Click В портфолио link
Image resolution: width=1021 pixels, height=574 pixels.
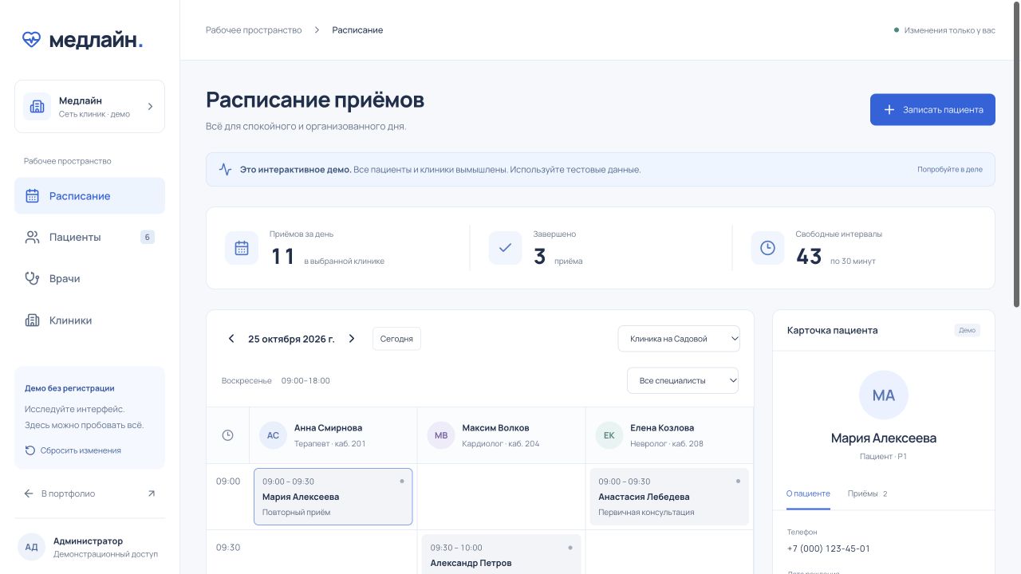coord(68,493)
